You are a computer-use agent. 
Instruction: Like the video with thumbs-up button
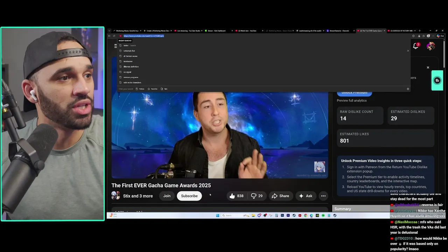(x=236, y=196)
